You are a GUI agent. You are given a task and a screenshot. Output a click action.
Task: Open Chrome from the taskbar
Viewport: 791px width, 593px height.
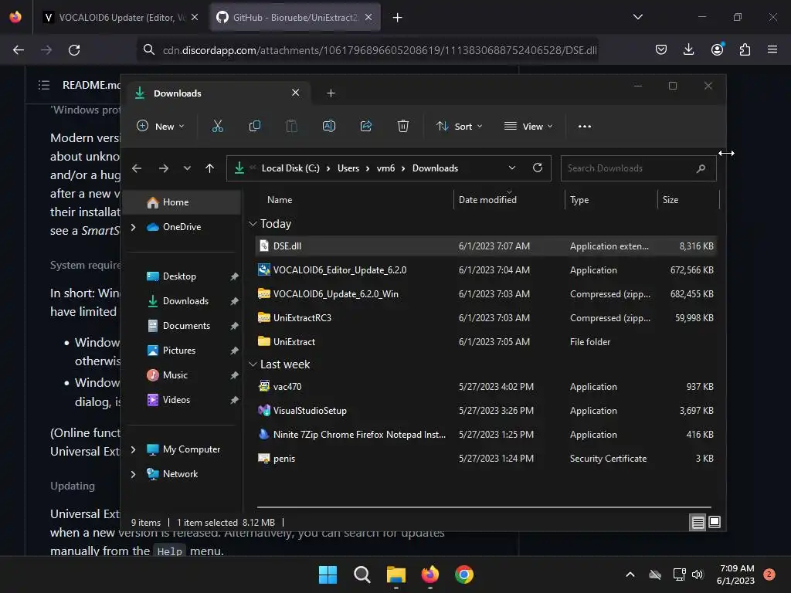(464, 574)
